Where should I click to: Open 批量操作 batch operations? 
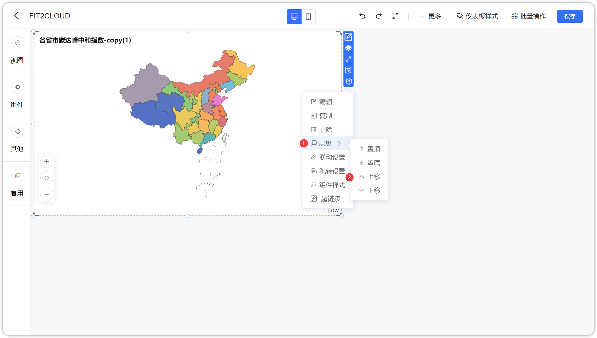[x=528, y=16]
